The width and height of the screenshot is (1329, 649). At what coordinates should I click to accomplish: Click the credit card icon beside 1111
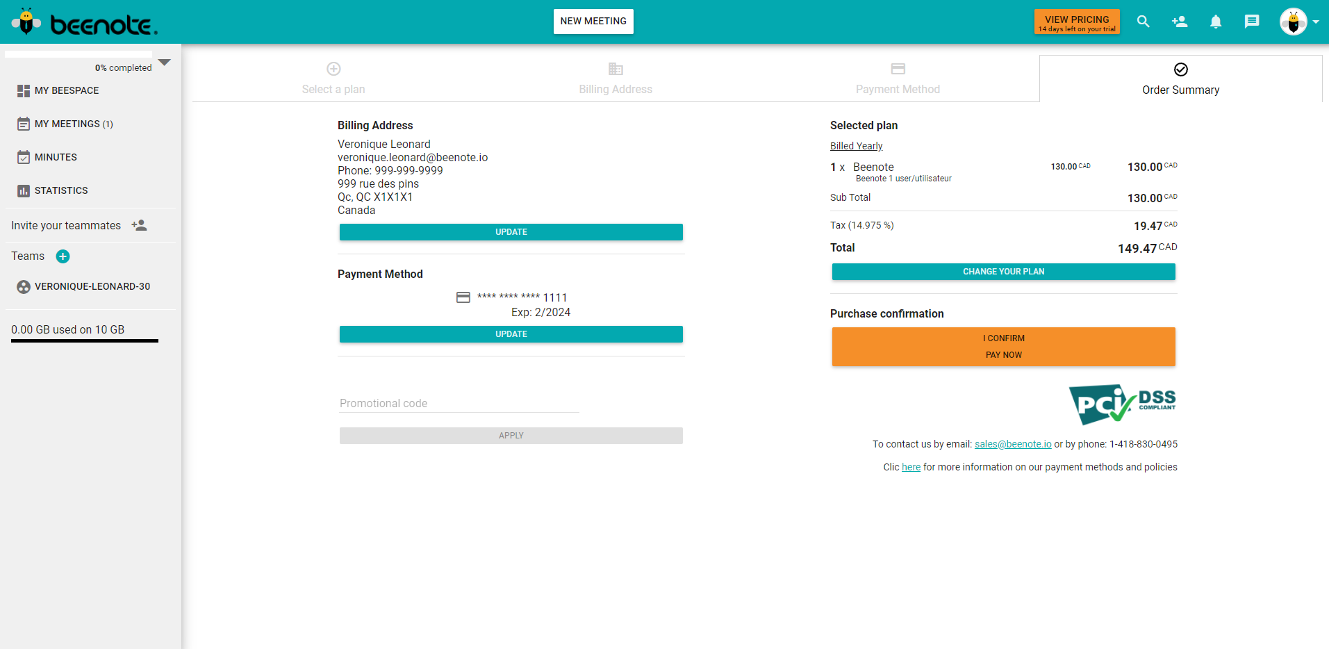(463, 297)
